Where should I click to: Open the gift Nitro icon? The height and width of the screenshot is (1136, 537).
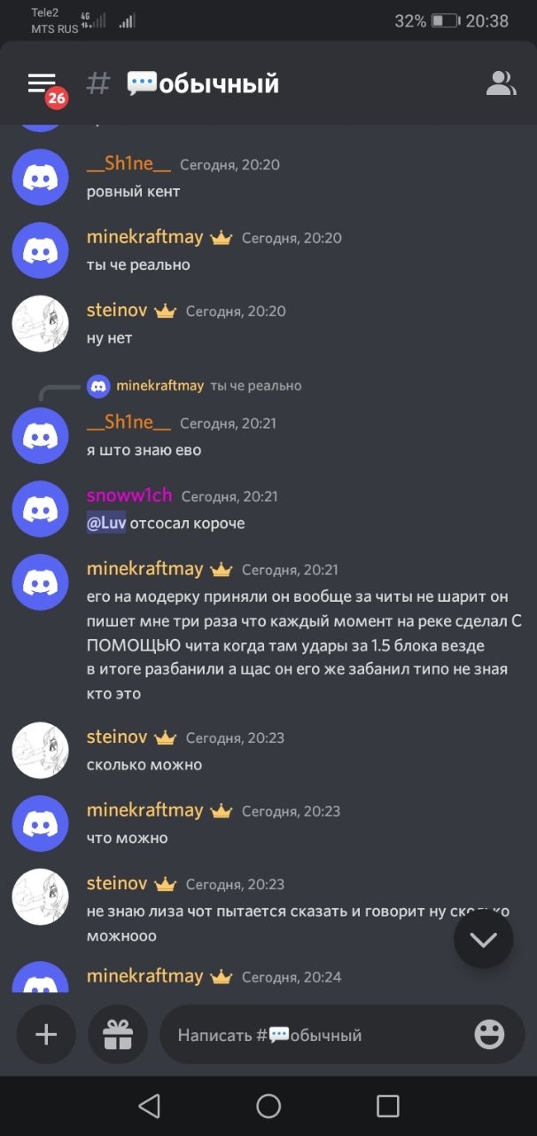coord(118,1034)
